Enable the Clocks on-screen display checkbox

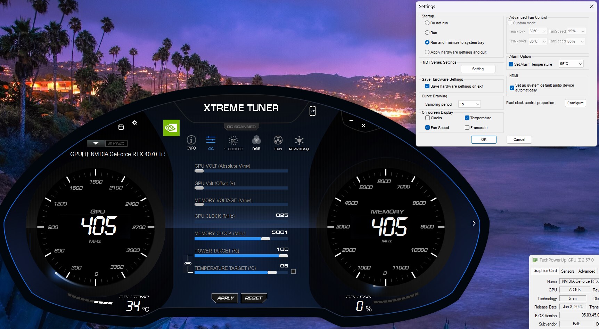[427, 118]
